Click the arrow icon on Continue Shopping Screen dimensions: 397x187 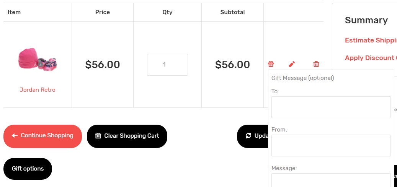pyautogui.click(x=15, y=136)
